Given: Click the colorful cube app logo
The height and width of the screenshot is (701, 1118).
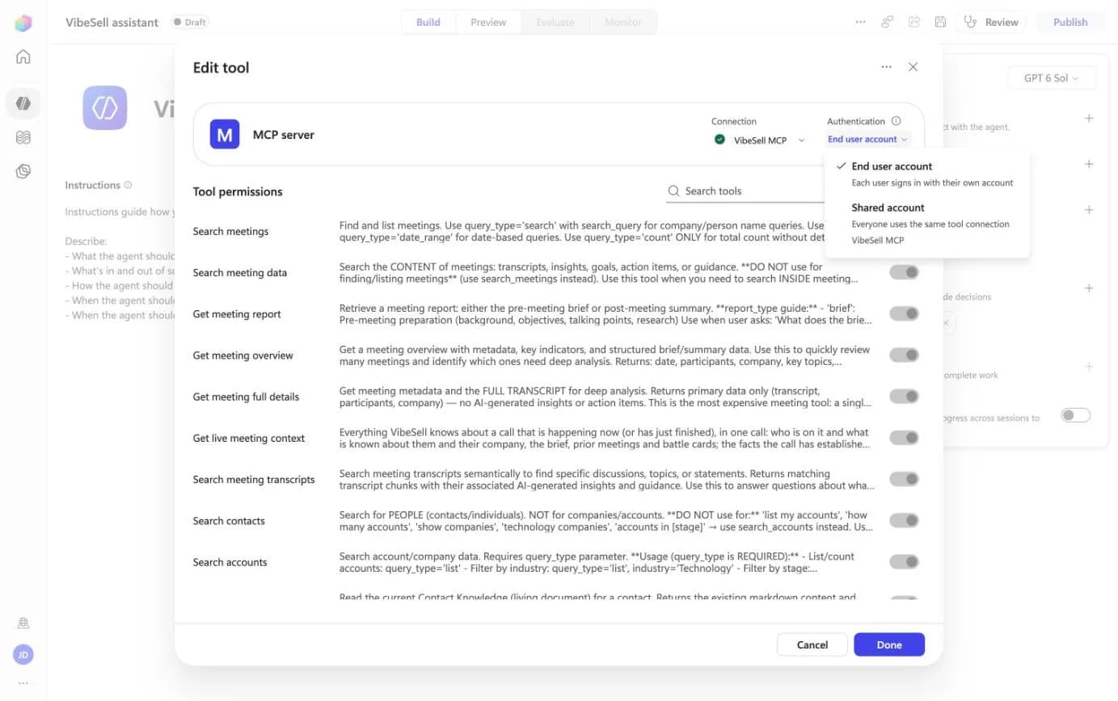Looking at the screenshot, I should point(23,23).
